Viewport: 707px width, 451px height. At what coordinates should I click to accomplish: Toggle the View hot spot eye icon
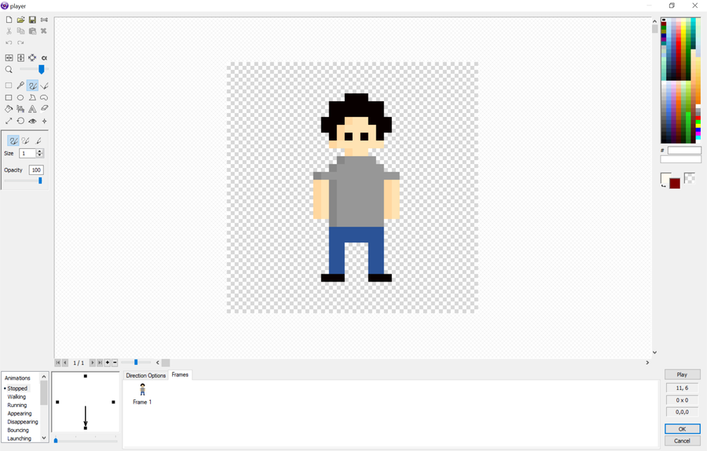32,121
